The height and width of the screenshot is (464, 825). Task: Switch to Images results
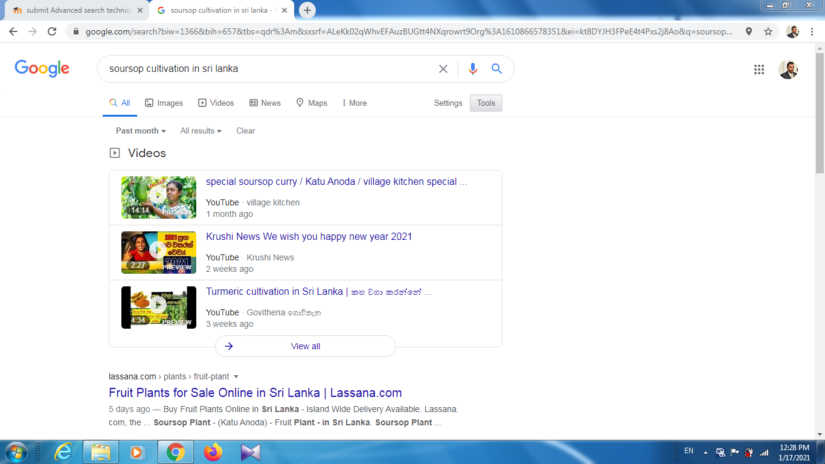point(164,103)
